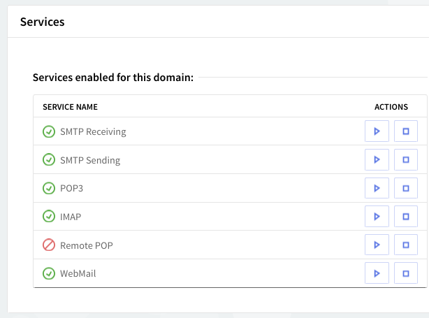Image resolution: width=429 pixels, height=318 pixels.
Task: Start the Remote POP service
Action: click(x=377, y=245)
